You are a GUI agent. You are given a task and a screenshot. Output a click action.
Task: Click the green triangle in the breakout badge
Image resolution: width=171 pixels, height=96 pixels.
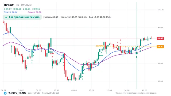(x=6, y=17)
